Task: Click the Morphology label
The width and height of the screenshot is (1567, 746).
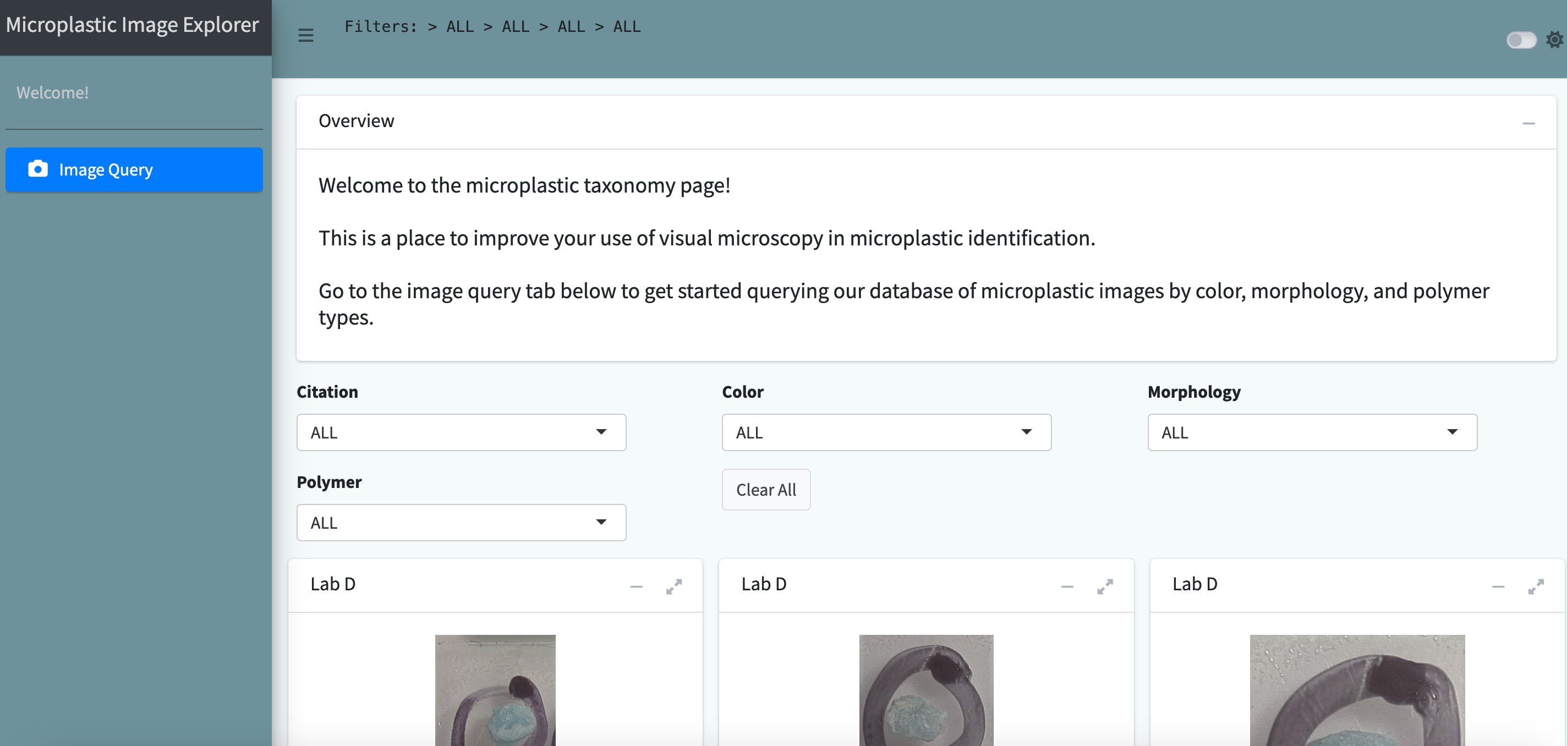Action: [x=1194, y=392]
